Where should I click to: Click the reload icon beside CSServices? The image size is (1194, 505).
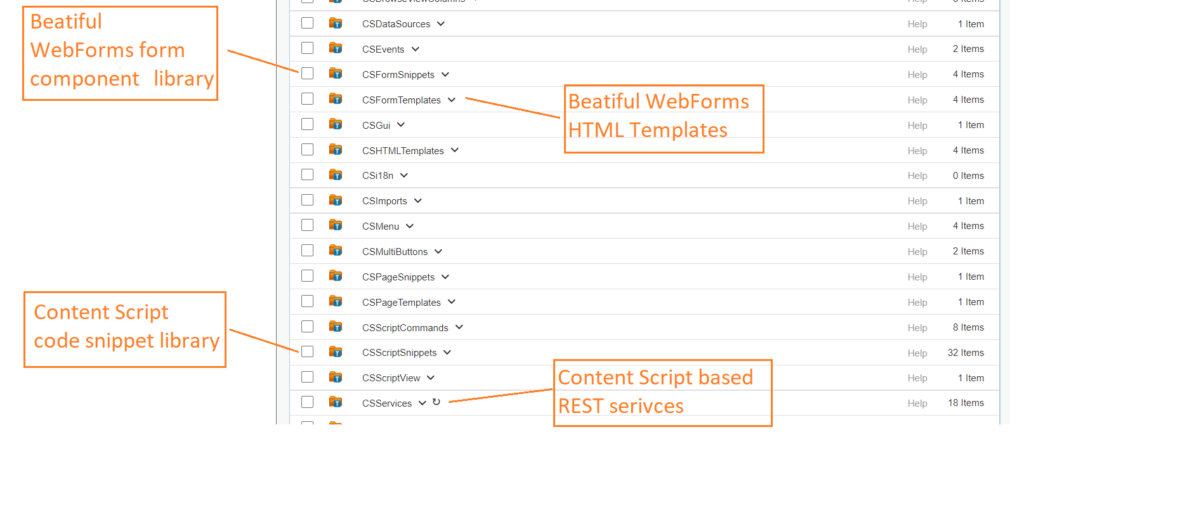pyautogui.click(x=436, y=402)
